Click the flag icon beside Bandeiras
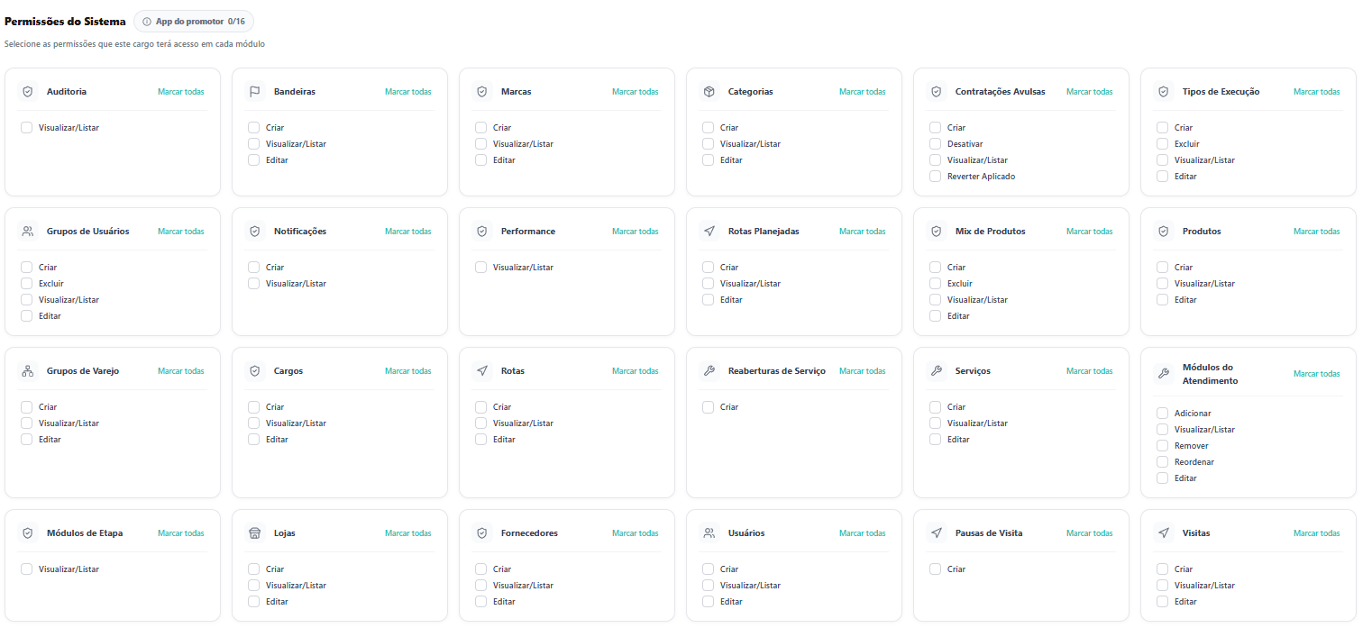The width and height of the screenshot is (1372, 628). [255, 92]
